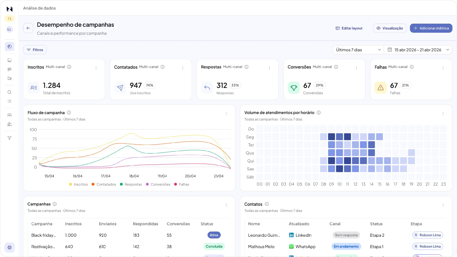Screen dimensions: 457x257
Task: Open the Conversões card options menu
Action: [356, 68]
